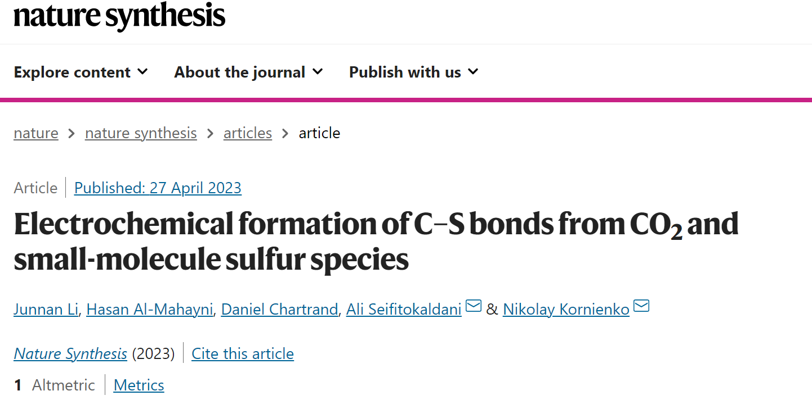Click envelope icon next to Nikolay Kornienko
This screenshot has width=812, height=409.
click(x=641, y=307)
